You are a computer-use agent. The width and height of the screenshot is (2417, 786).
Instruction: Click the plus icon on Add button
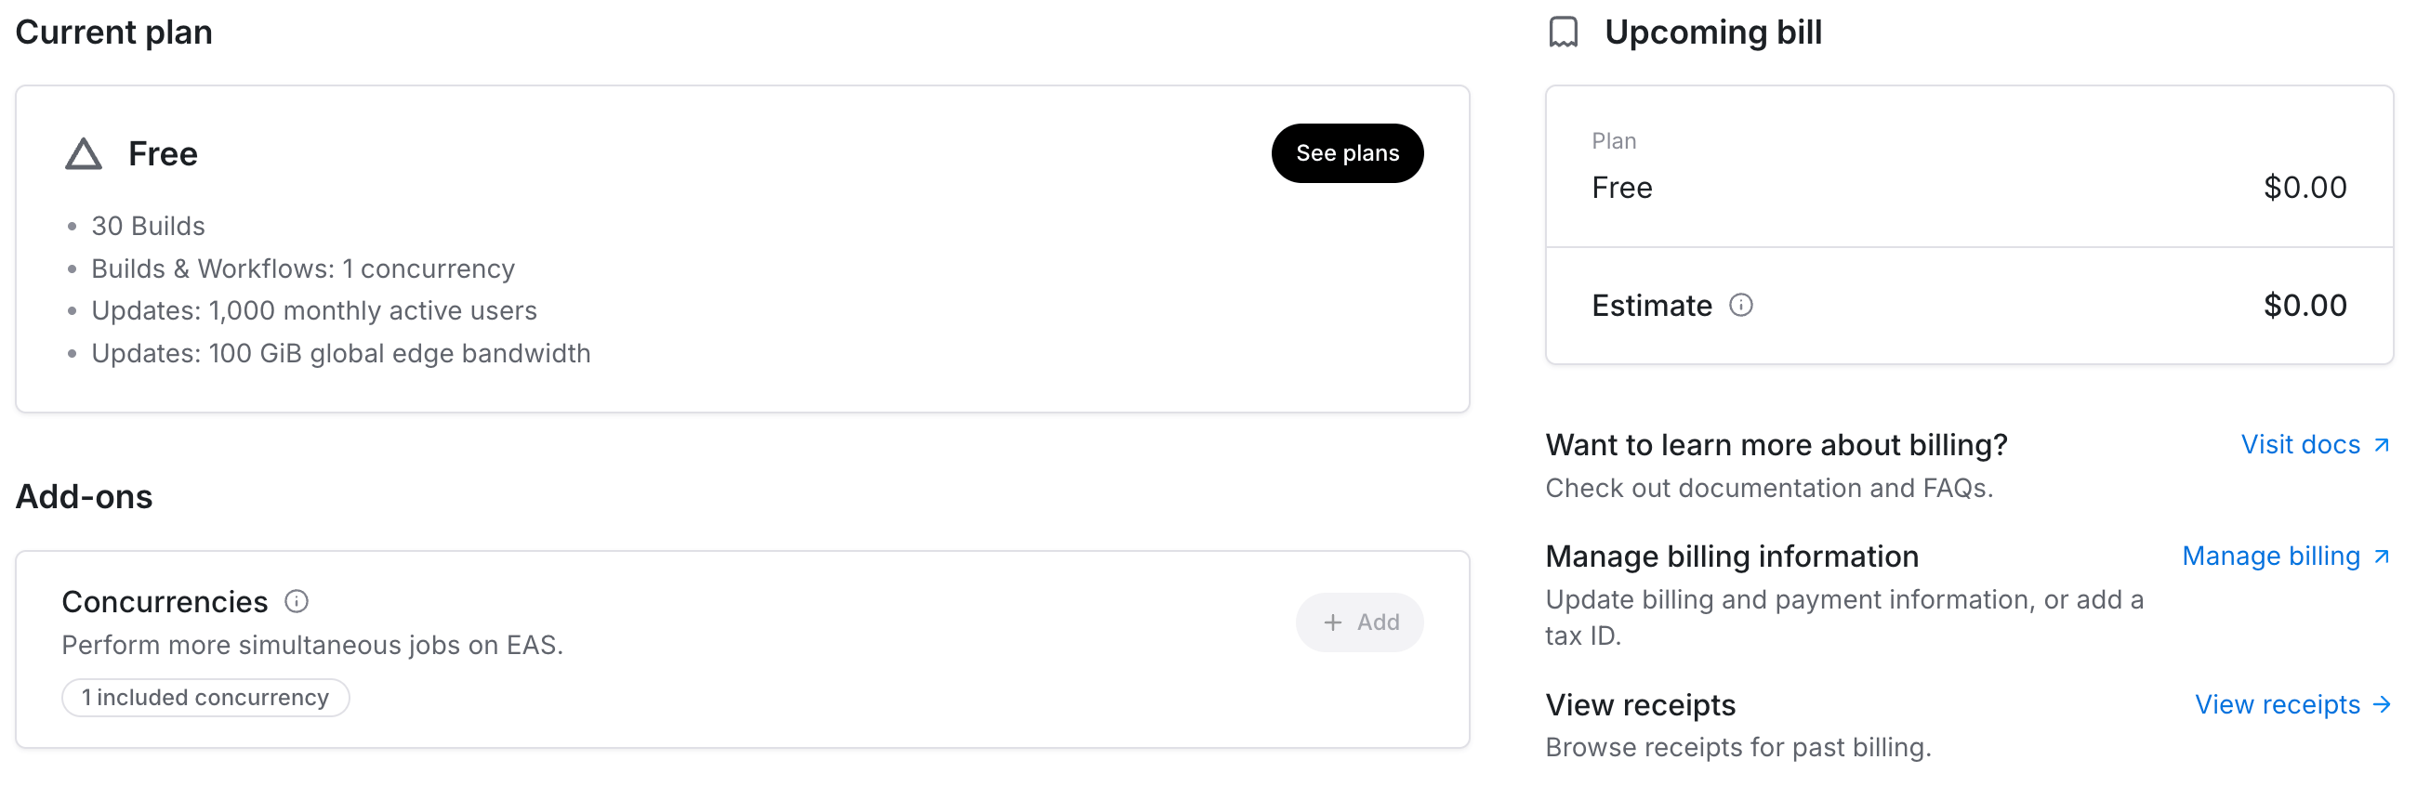pos(1332,622)
